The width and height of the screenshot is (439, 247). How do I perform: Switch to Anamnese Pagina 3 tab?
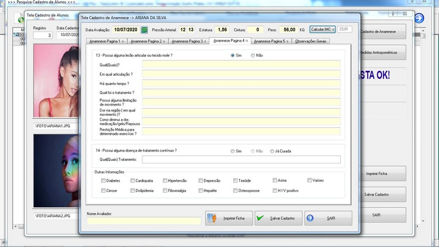coord(189,41)
